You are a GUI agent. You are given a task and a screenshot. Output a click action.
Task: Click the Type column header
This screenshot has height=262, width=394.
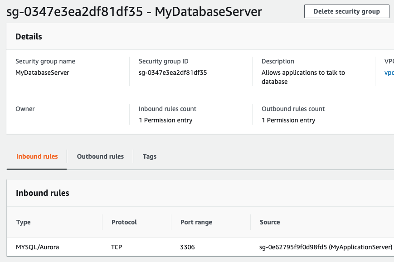pos(24,222)
